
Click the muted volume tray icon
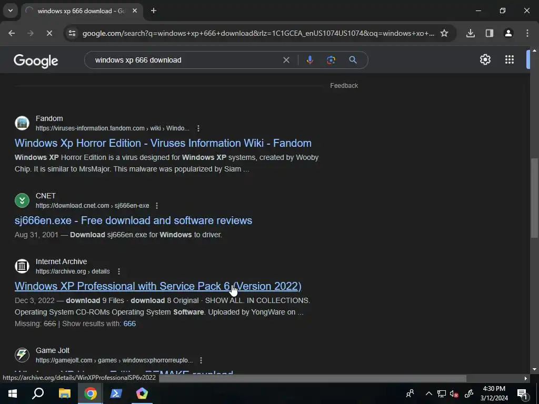pyautogui.click(x=454, y=393)
